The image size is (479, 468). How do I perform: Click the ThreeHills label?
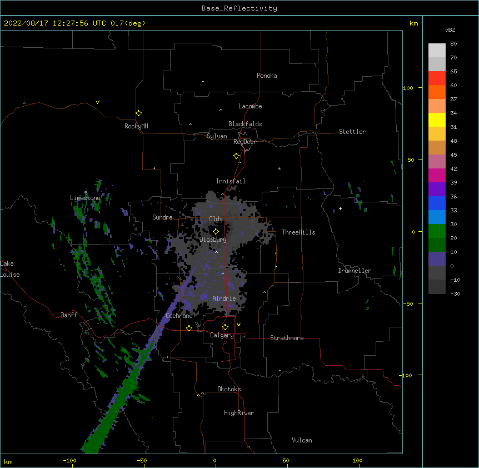click(x=298, y=232)
